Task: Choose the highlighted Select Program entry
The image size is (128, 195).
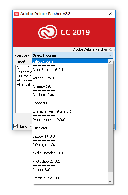Action: click(x=70, y=61)
